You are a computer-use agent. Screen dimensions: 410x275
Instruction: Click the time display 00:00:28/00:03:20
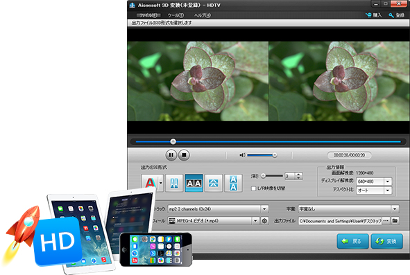349,155
